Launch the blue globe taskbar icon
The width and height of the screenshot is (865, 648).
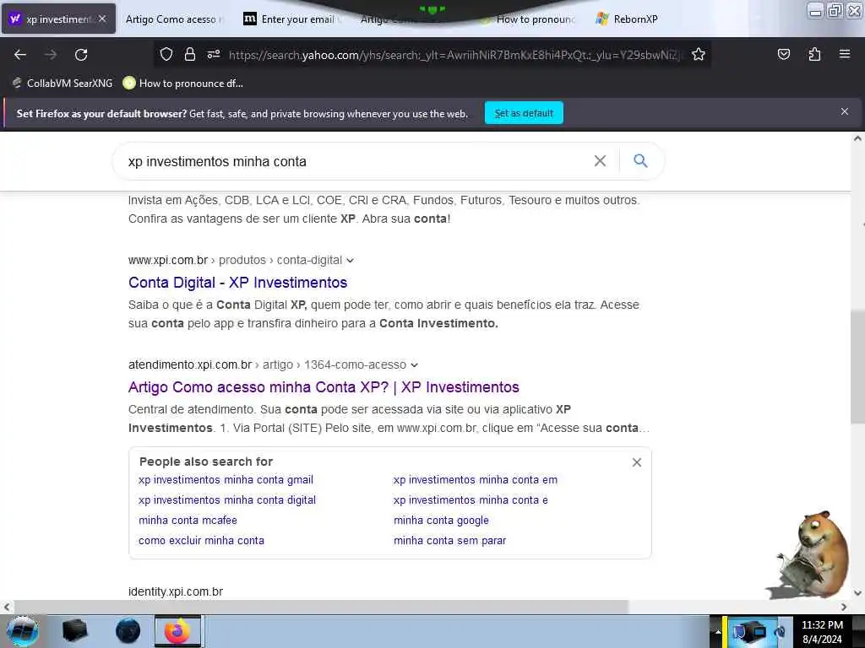pos(128,631)
